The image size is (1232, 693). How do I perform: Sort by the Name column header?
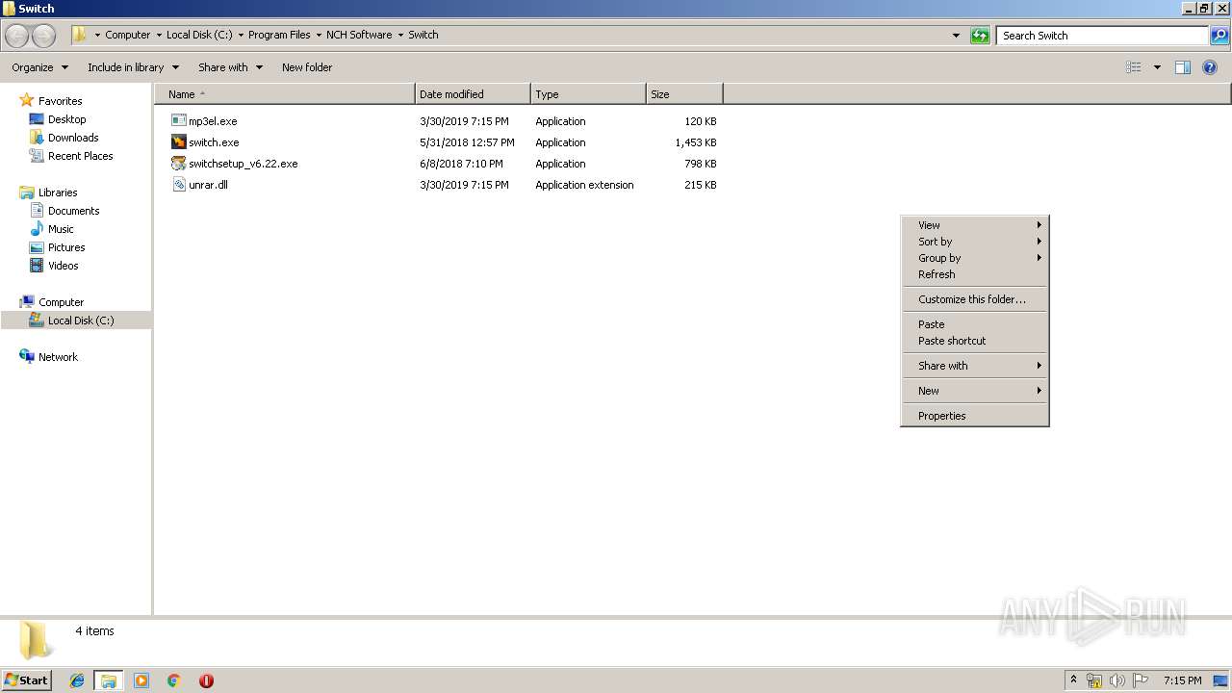pos(284,94)
